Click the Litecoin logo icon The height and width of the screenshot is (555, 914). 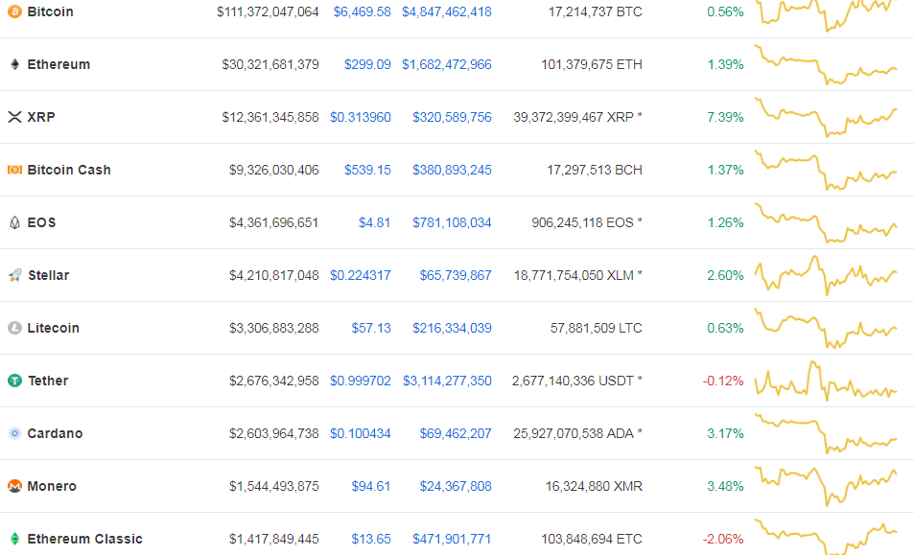click(14, 328)
